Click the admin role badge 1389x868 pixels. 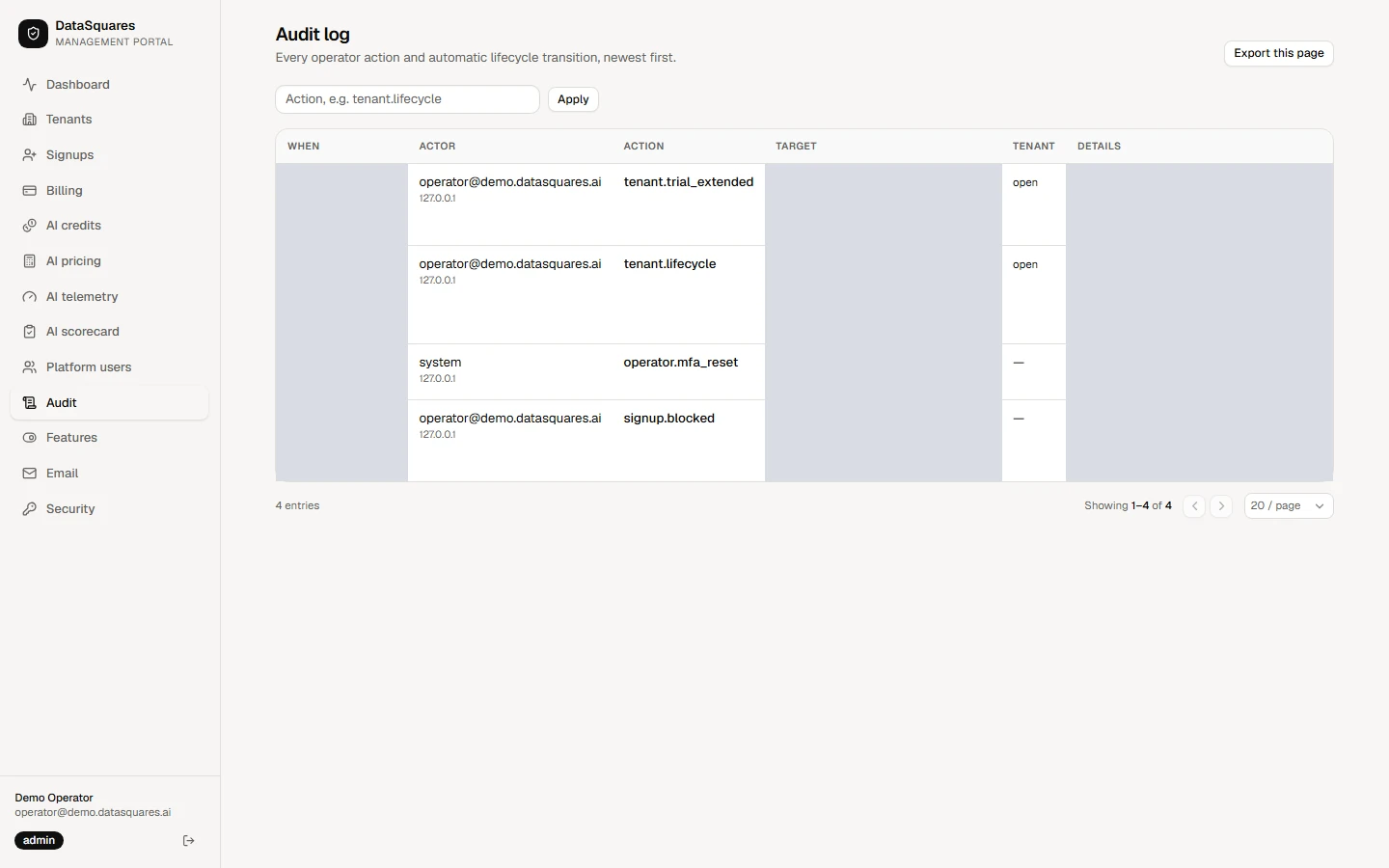[x=40, y=841]
